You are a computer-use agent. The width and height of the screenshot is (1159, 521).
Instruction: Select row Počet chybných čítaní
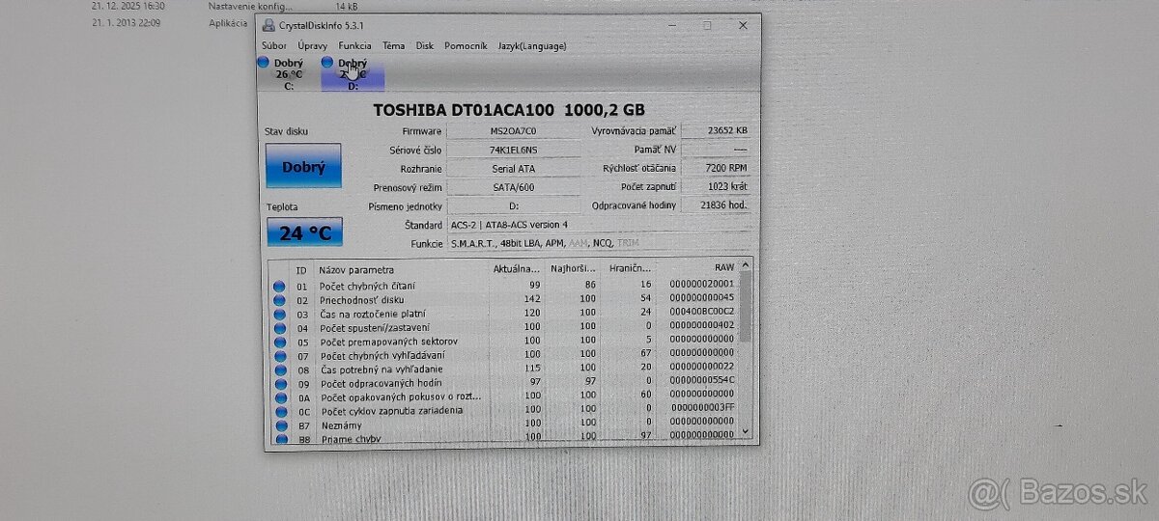[503, 286]
